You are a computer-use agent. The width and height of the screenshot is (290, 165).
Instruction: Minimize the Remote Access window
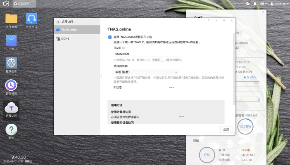(216, 20)
